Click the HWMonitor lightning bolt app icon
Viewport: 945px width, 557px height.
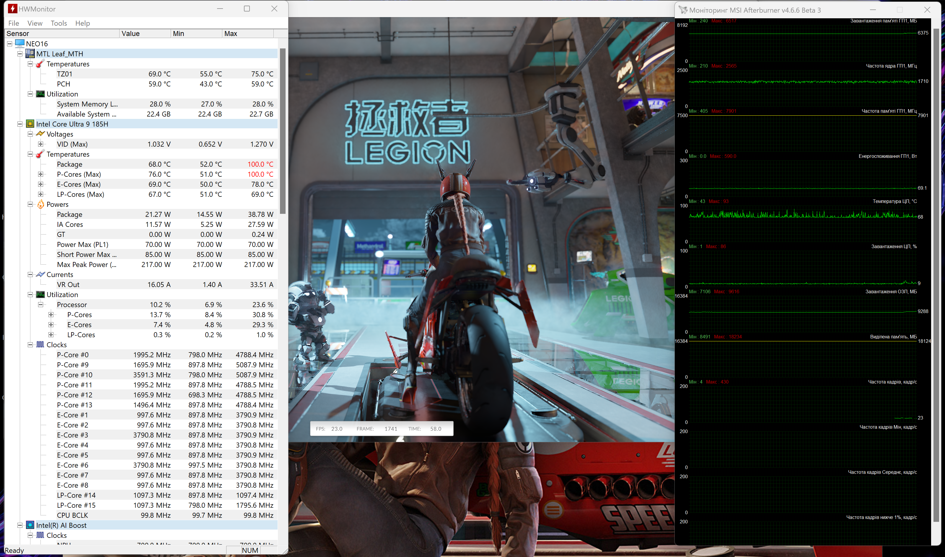pyautogui.click(x=12, y=9)
